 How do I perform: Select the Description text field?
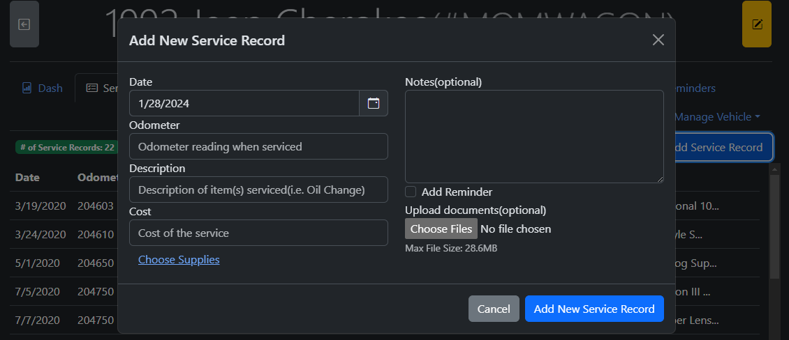point(258,190)
